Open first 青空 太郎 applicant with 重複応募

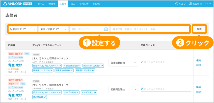[15, 65]
